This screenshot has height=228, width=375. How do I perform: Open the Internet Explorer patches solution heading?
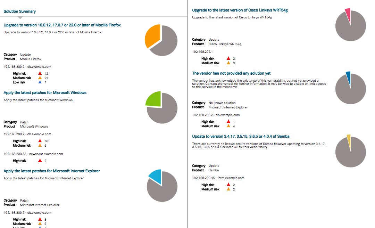(52, 171)
